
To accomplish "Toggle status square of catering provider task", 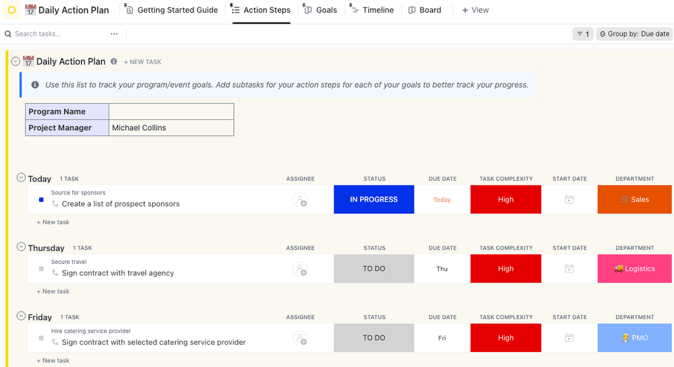I will point(41,338).
